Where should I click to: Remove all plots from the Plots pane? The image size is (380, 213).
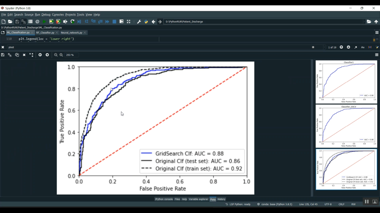[31, 55]
